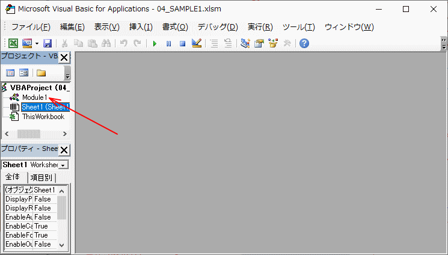Viewport: 448px width, 255px height.
Task: Open the 編集(E) menu
Action: coord(72,27)
